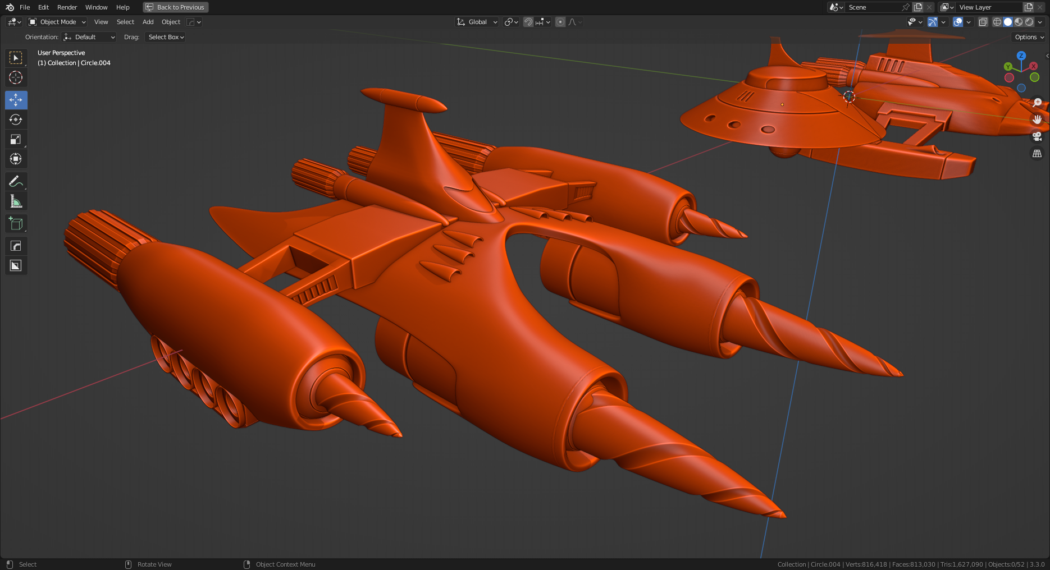Expand the shading options dropdown arrow
The image size is (1050, 570).
(x=1040, y=22)
